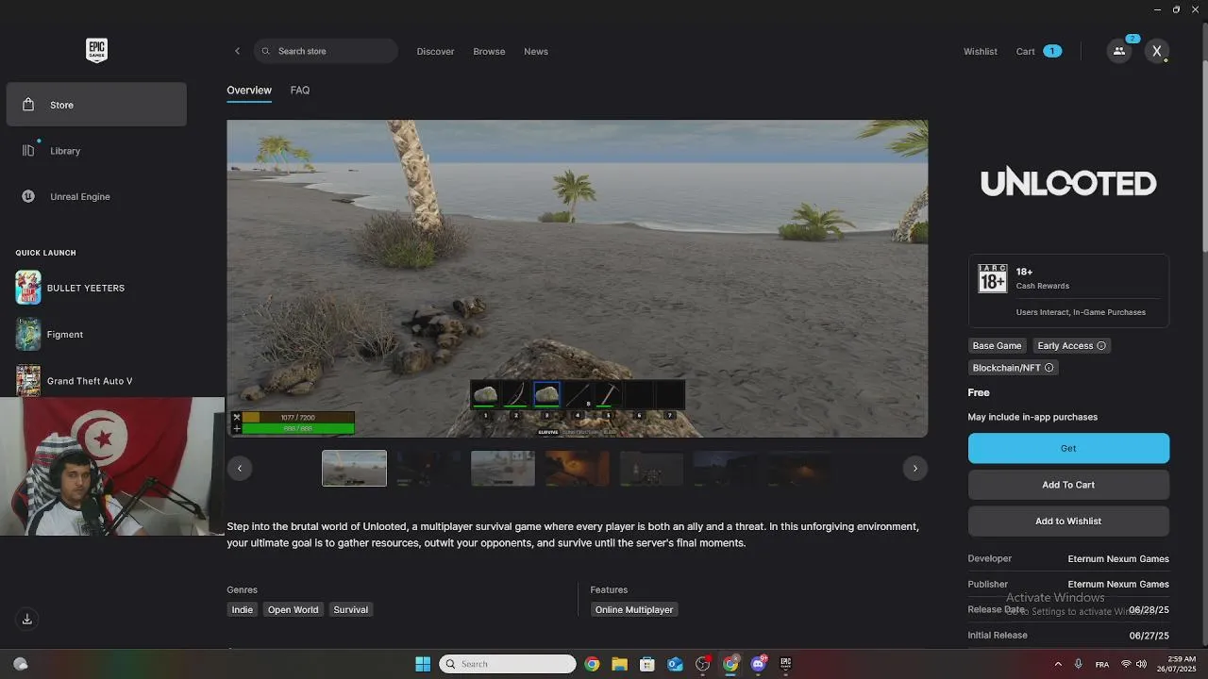Click the IARC 18+ rating badge
The height and width of the screenshot is (679, 1208).
coord(992,278)
